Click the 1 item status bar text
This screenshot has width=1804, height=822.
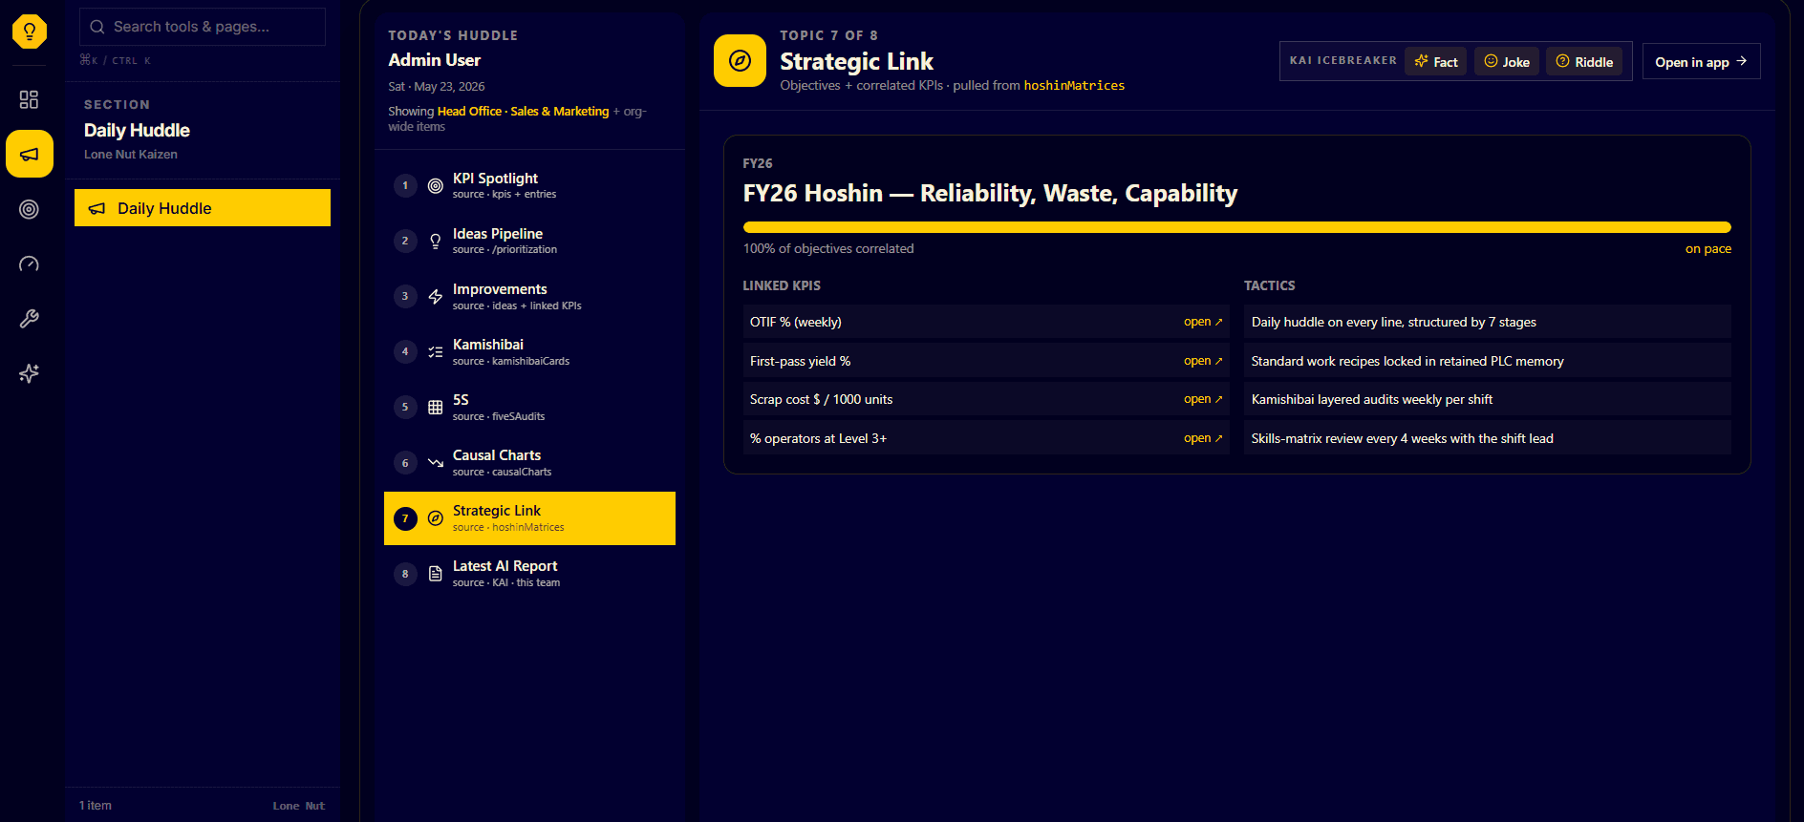tap(96, 806)
